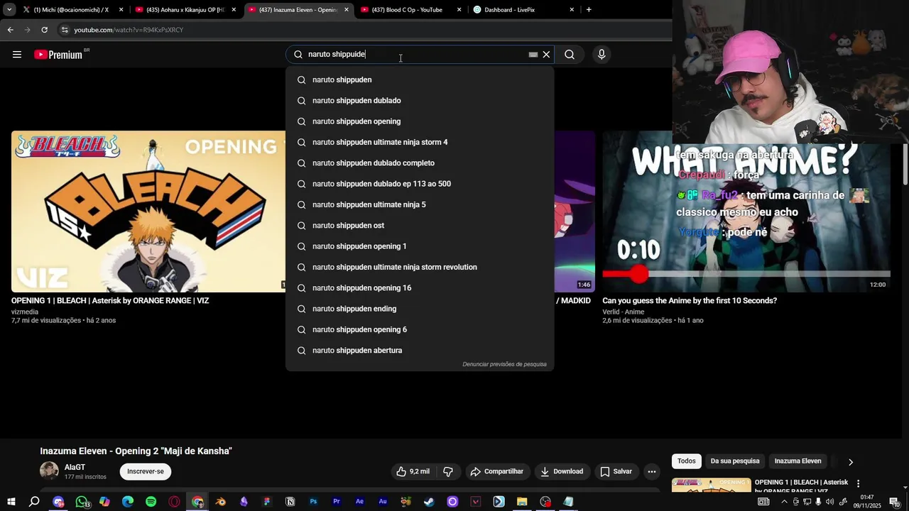Choose suggestion naruto shippuden dublado

420,101
